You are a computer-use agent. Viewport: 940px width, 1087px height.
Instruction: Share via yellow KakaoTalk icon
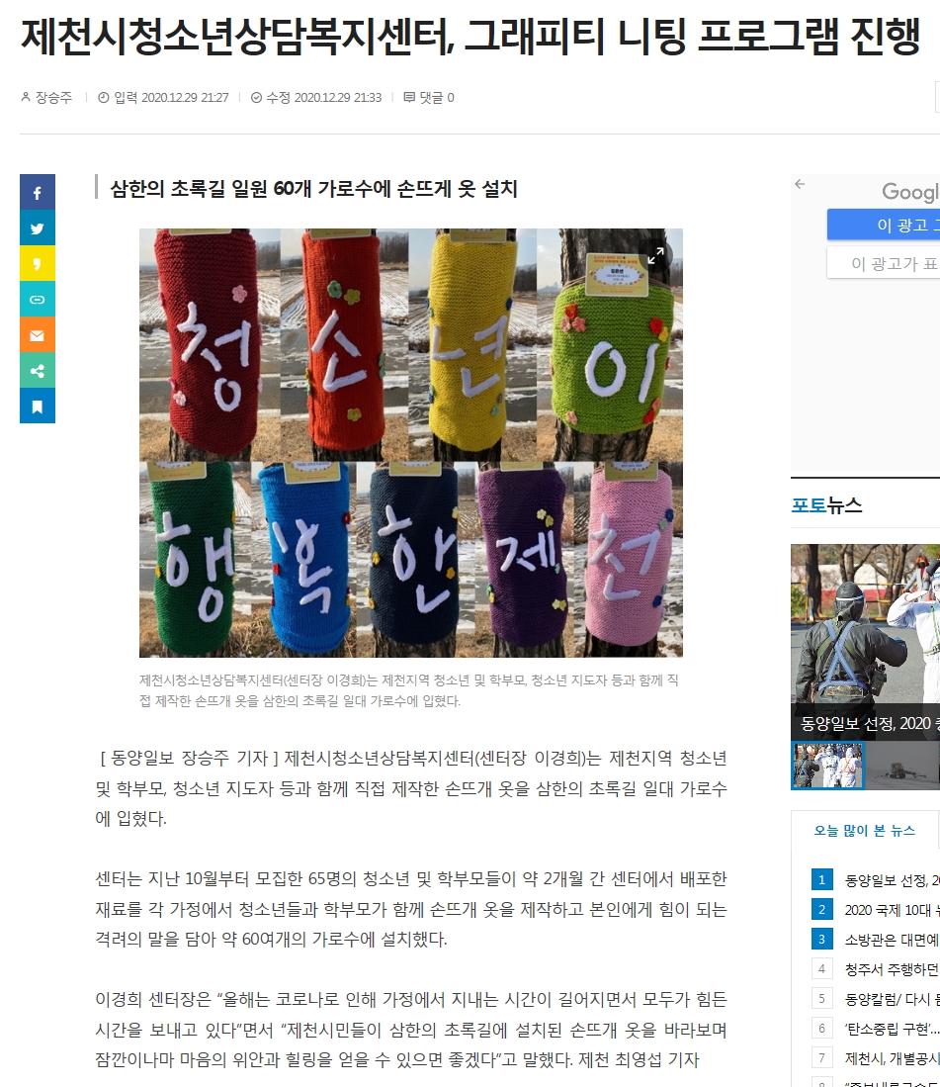pyautogui.click(x=38, y=264)
